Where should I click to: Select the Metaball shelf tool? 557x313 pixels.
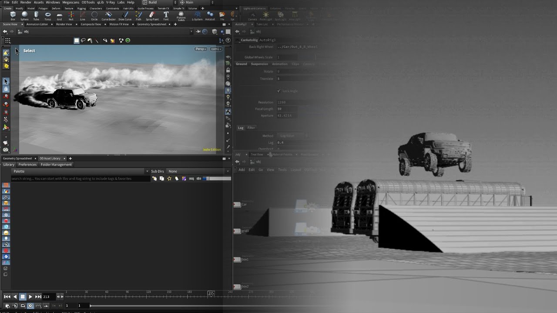[x=210, y=16]
